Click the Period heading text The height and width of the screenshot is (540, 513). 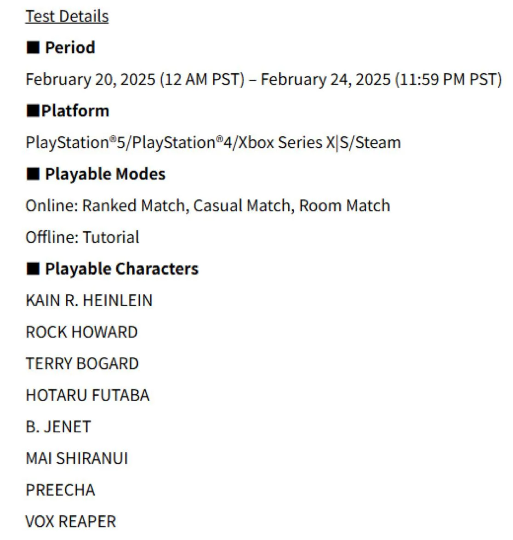click(x=70, y=47)
